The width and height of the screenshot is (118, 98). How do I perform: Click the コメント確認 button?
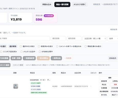[x=18, y=65]
